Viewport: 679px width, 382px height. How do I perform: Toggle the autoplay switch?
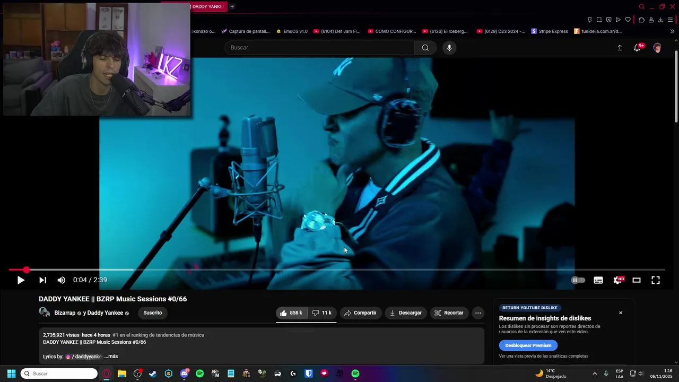pyautogui.click(x=578, y=280)
